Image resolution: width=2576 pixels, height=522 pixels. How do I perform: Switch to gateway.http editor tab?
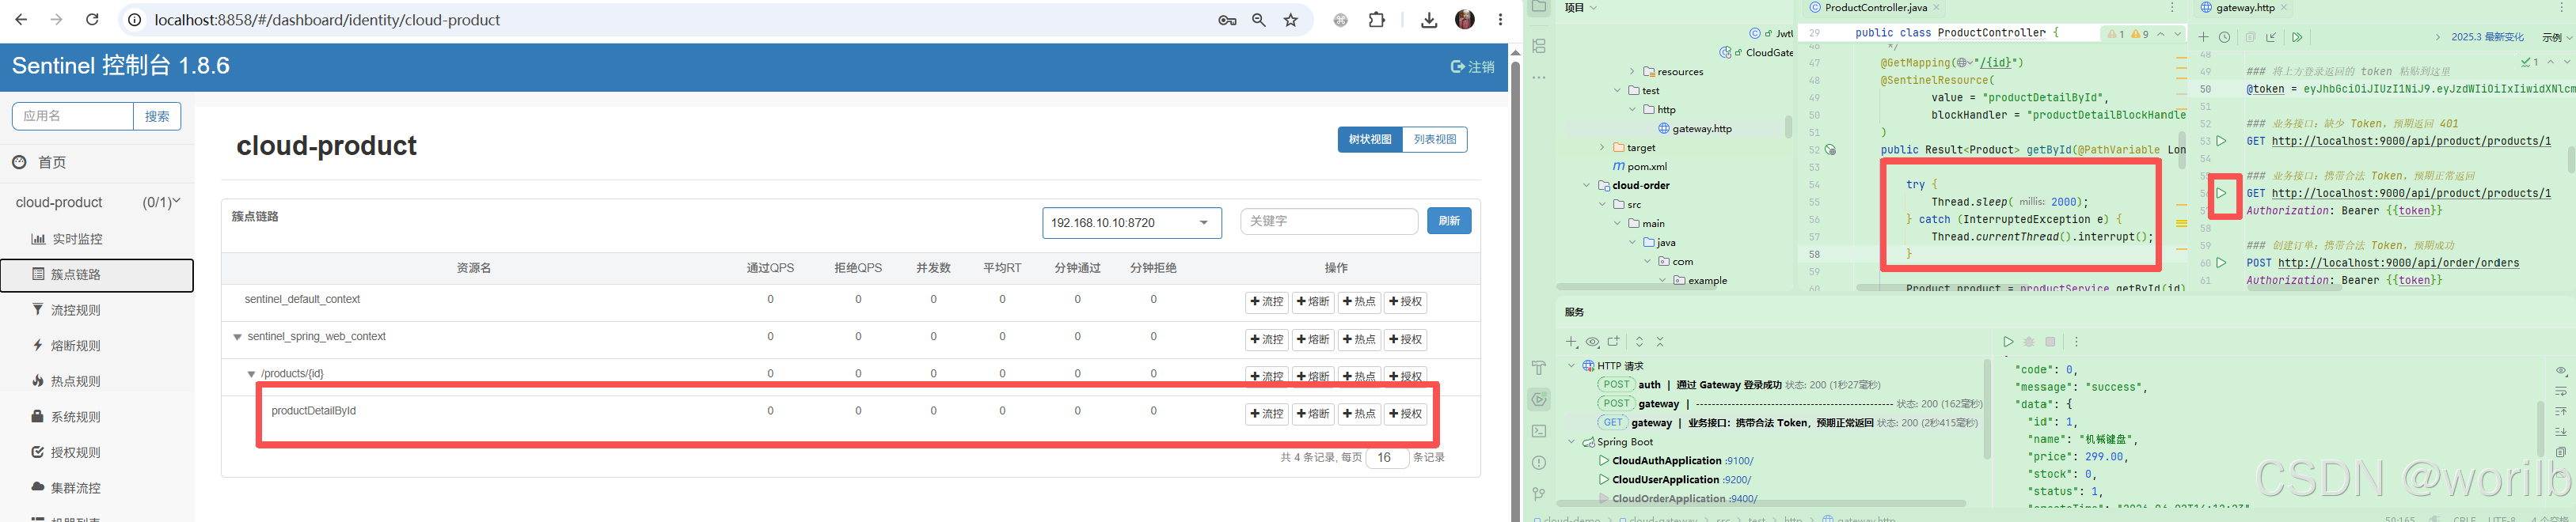(2244, 8)
